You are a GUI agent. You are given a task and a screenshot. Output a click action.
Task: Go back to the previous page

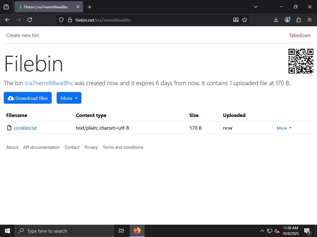tap(7, 20)
